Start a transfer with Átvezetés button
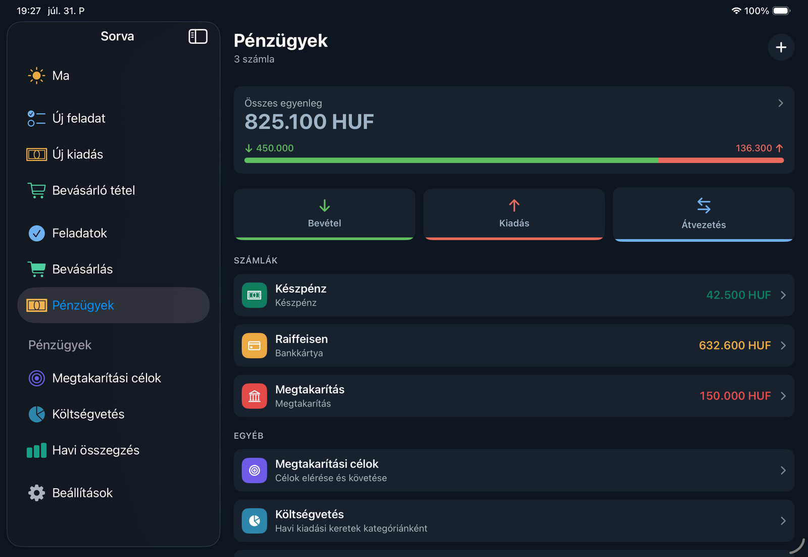 [703, 215]
